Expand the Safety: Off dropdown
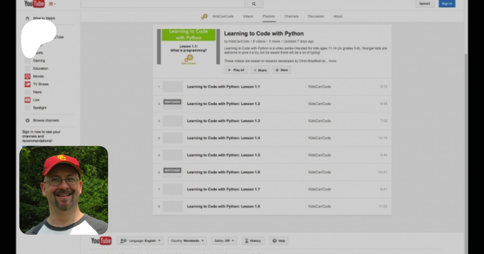484x254 pixels. point(224,241)
